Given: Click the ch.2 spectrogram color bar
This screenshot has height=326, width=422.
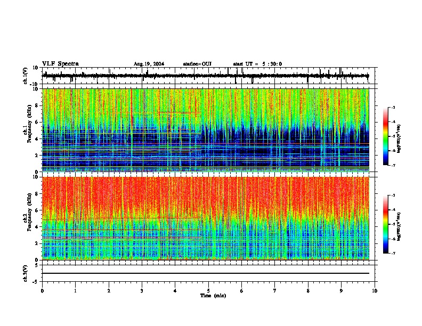Looking at the screenshot, I should coord(386,224).
